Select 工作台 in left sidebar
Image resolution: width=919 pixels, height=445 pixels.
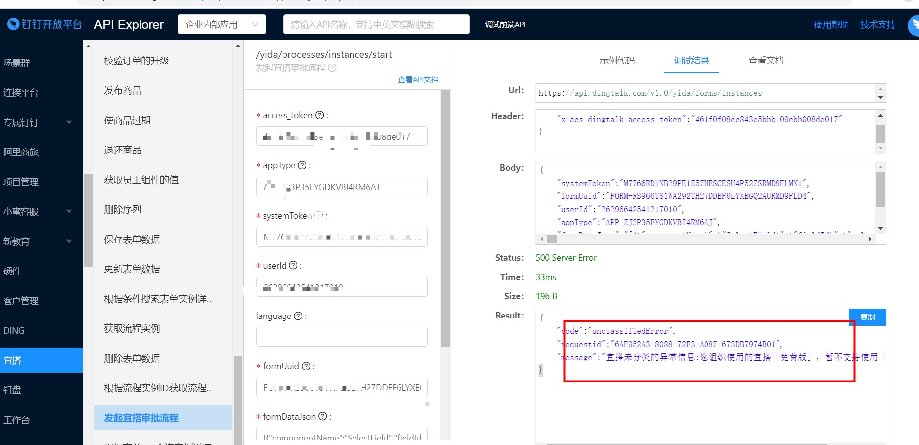[x=17, y=420]
